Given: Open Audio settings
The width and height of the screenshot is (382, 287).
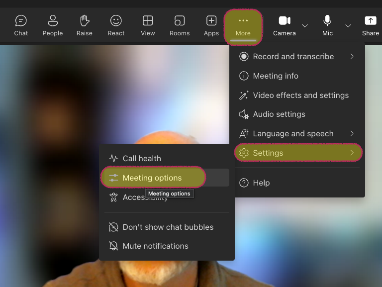Looking at the screenshot, I should [279, 114].
